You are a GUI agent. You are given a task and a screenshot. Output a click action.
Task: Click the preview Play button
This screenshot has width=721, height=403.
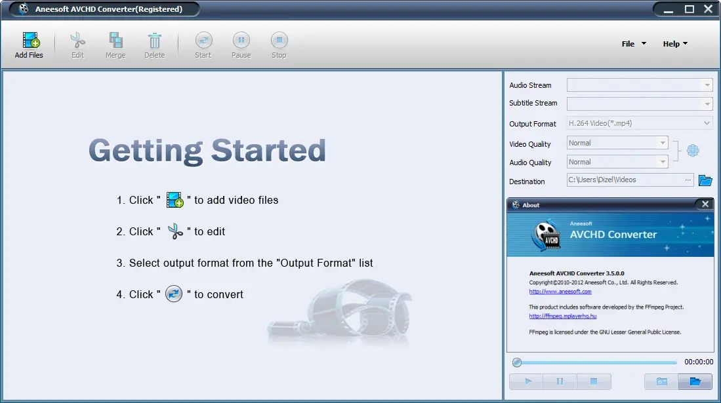click(x=527, y=381)
